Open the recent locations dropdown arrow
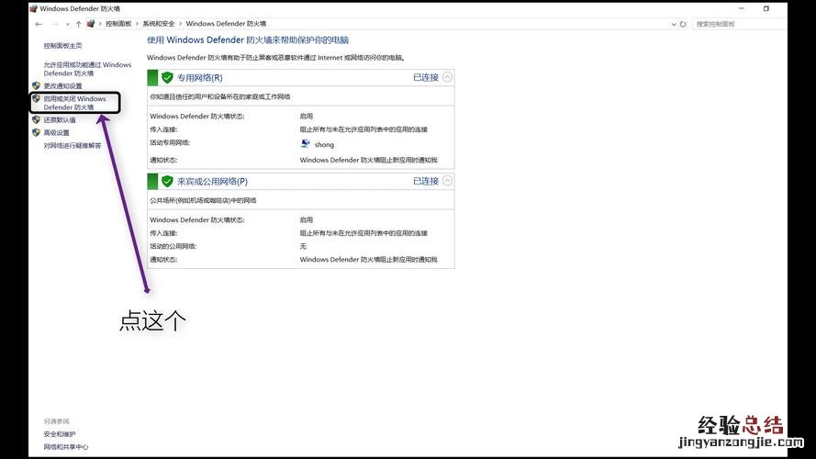 (x=66, y=23)
